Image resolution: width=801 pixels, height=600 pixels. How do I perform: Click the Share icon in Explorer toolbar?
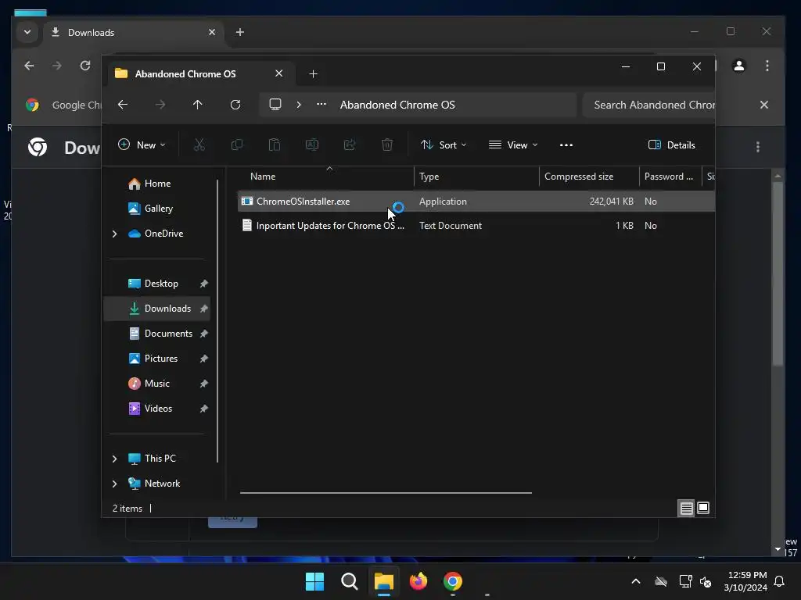[350, 145]
